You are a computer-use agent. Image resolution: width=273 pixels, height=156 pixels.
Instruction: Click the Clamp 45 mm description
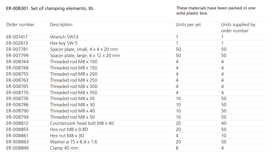click(64, 148)
